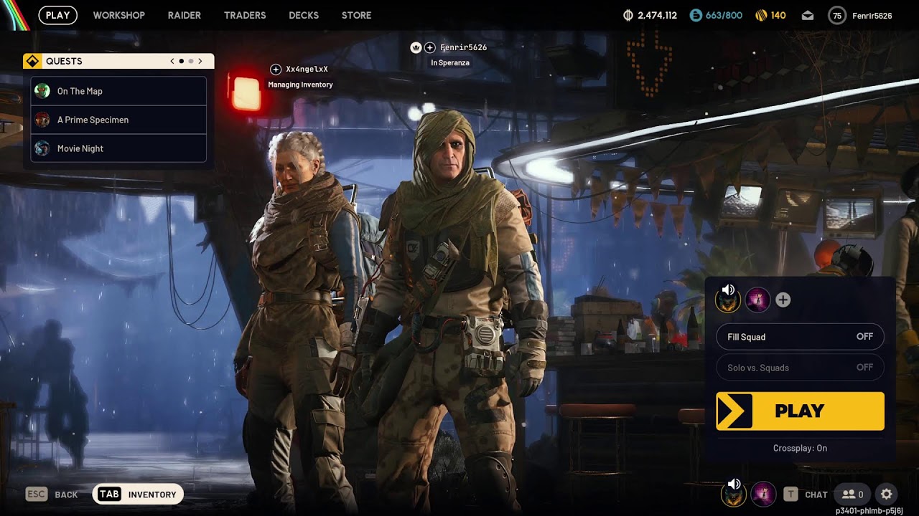Open the A Prime Specimen quest
919x516 pixels.
point(119,120)
